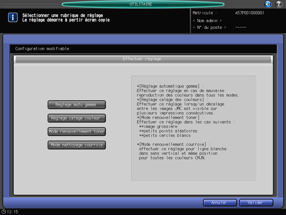Select Réglage calage couleur button
Viewport: 286px width, 215px height.
pyautogui.click(x=76, y=118)
